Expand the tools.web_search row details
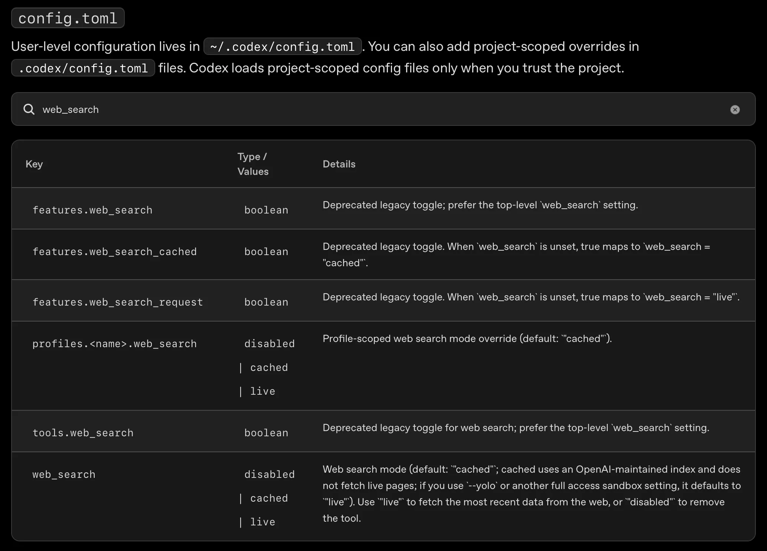 pos(83,432)
